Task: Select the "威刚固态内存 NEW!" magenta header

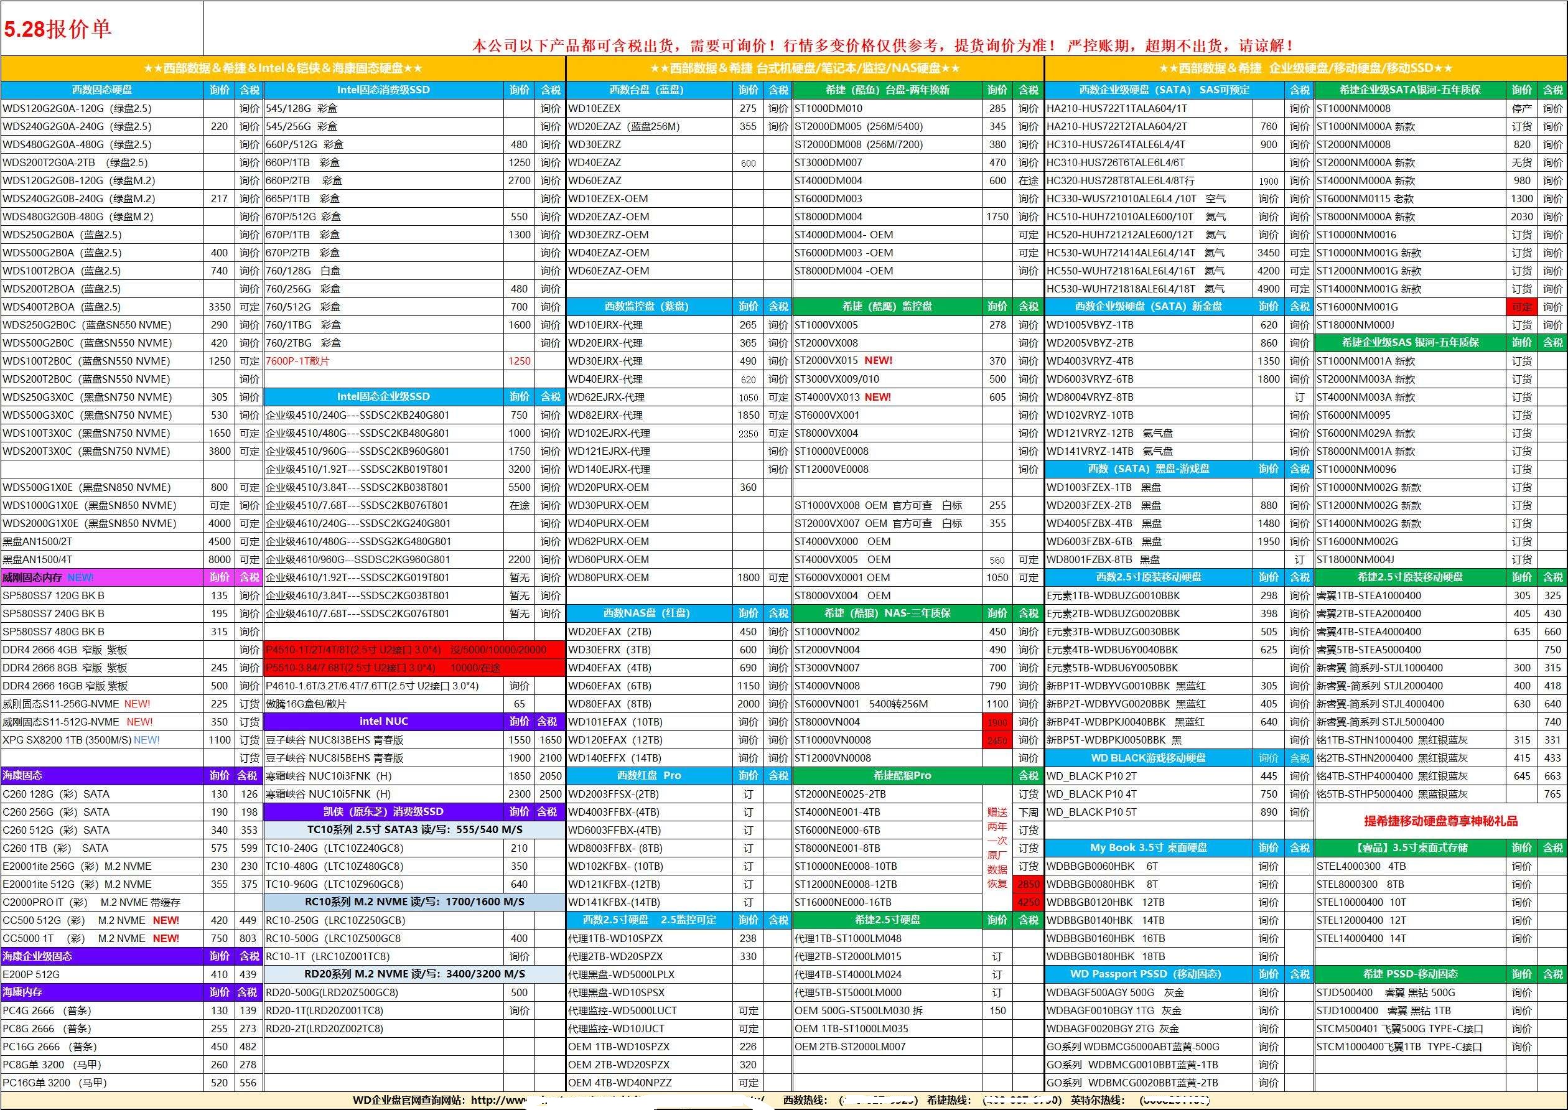Action: (x=103, y=577)
